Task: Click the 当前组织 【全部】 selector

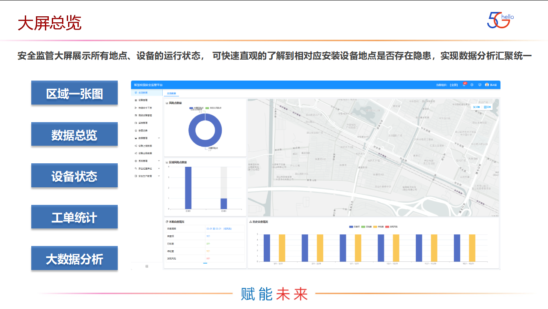Action: point(447,85)
